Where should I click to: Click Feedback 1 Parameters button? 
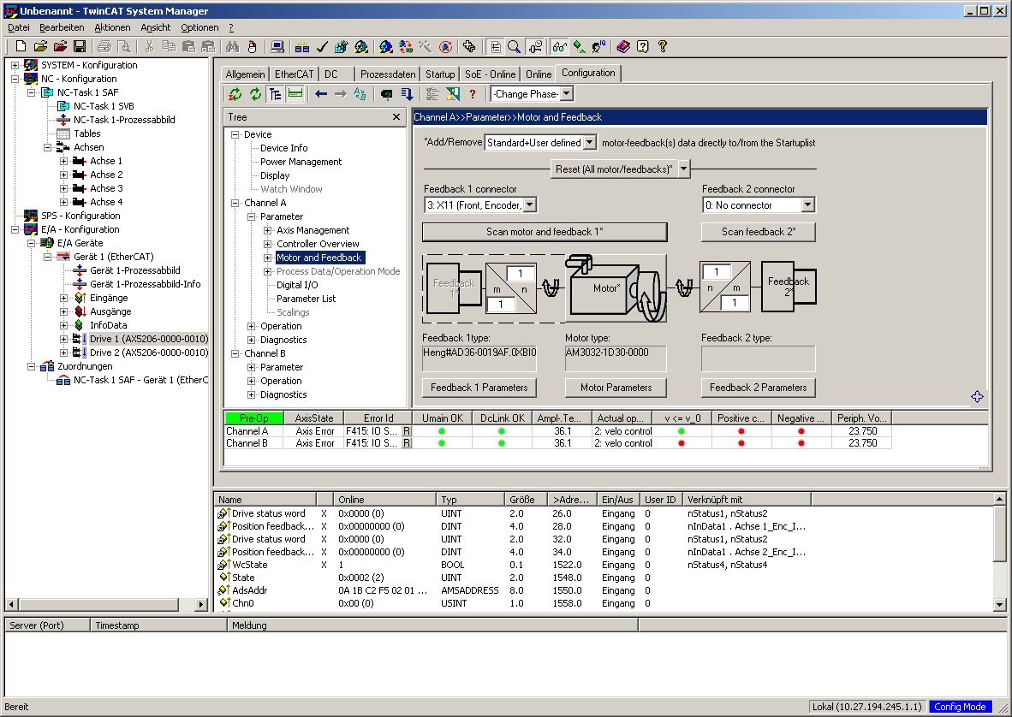pyautogui.click(x=479, y=388)
